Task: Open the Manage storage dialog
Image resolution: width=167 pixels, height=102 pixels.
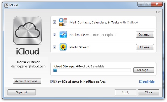Action: point(144,70)
